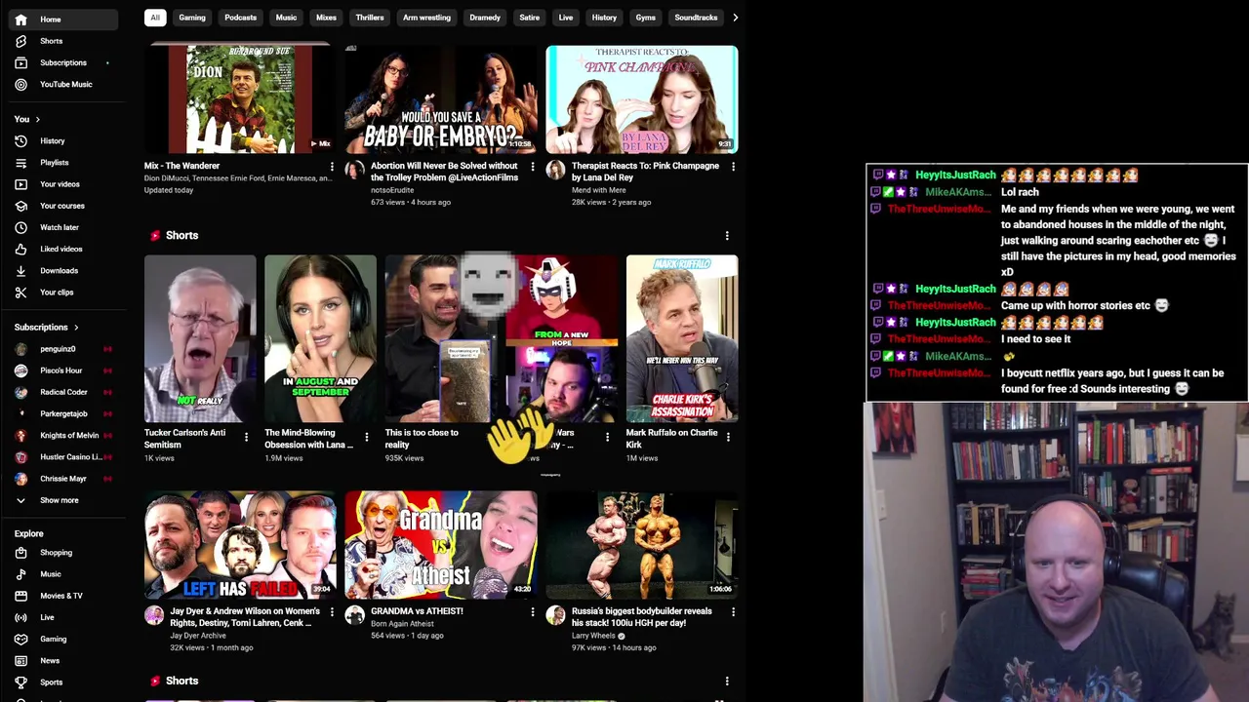Viewport: 1249px width, 702px height.
Task: Open three-dot menu for Mark Ruffalo short
Action: coord(728,437)
